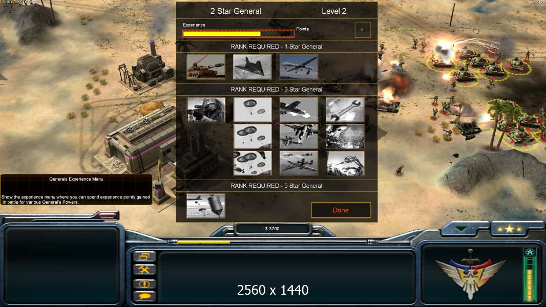This screenshot has width=546, height=307.
Task: Click the $ 3700 money display
Action: [x=272, y=229]
